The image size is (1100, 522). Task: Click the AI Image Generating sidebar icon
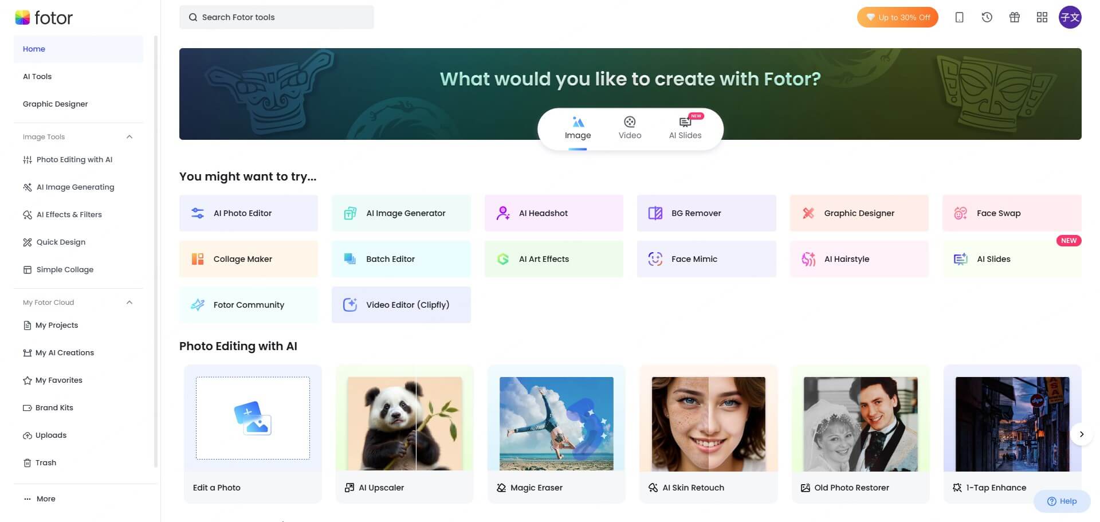point(27,187)
